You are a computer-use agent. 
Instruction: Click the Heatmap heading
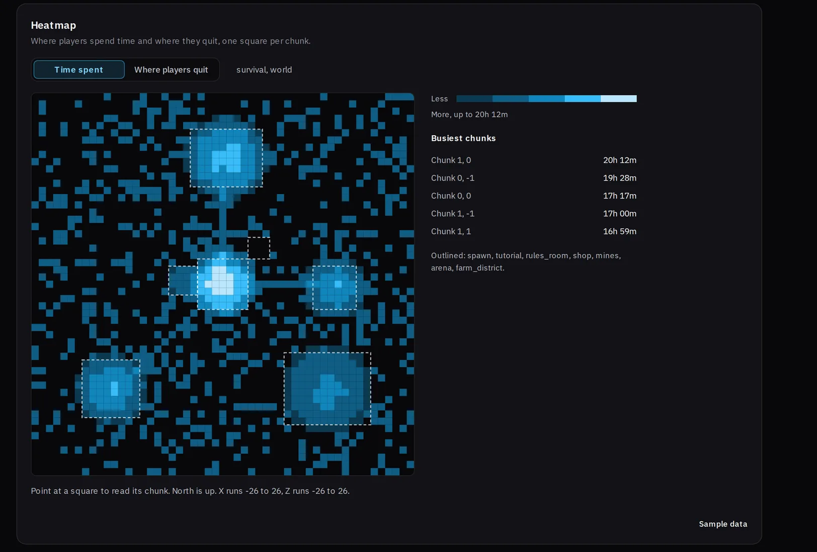click(53, 25)
